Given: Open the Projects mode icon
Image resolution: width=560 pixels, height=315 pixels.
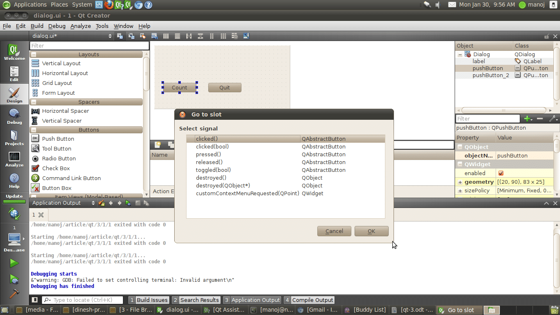Looking at the screenshot, I should click(x=14, y=138).
